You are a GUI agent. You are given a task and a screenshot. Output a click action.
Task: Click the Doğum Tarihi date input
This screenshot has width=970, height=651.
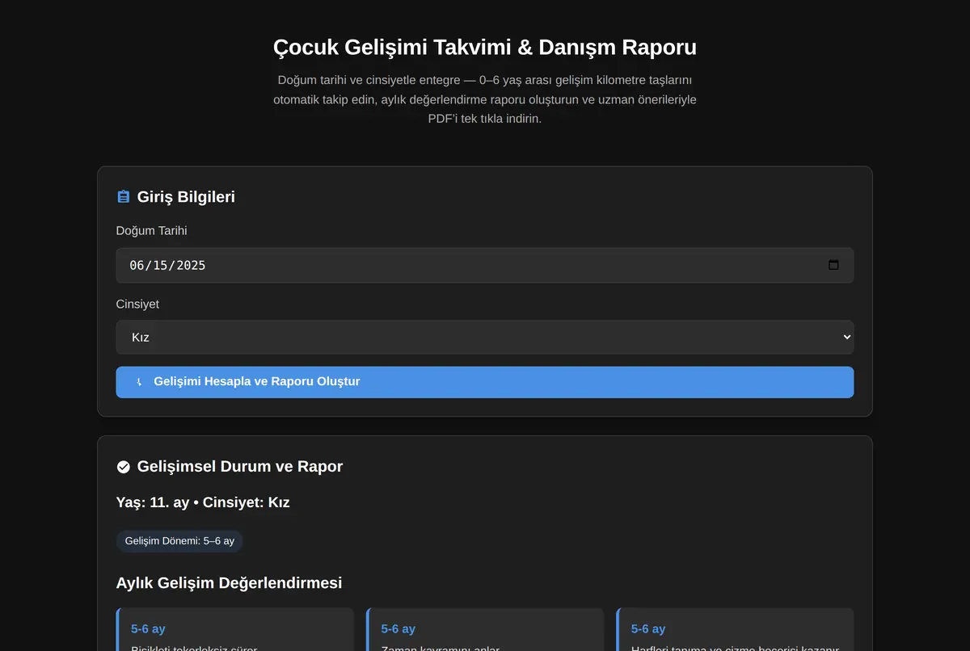coord(485,265)
